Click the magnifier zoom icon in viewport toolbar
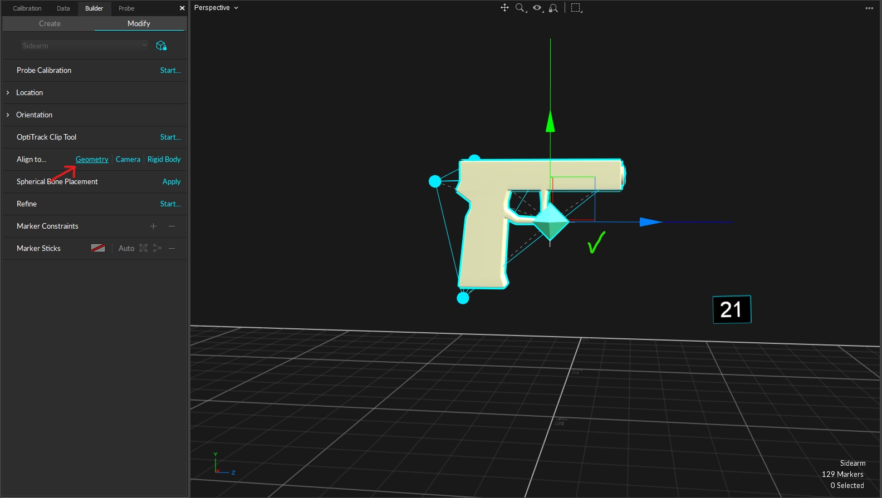 pyautogui.click(x=520, y=8)
